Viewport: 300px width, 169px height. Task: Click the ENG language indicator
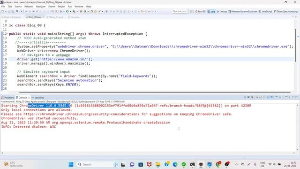(x=262, y=164)
